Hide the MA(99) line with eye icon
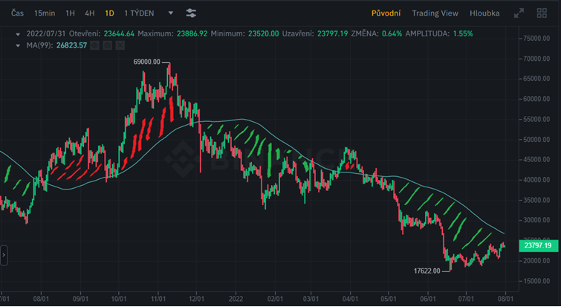561x307 pixels. tap(94, 45)
